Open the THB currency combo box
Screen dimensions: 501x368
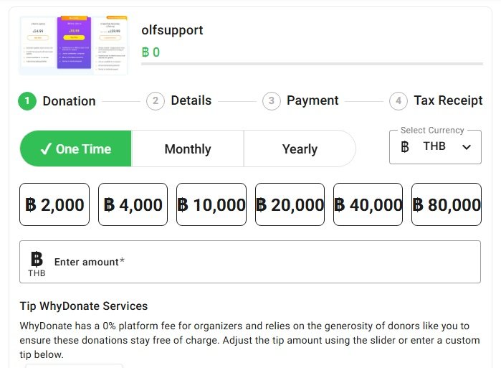tap(434, 147)
